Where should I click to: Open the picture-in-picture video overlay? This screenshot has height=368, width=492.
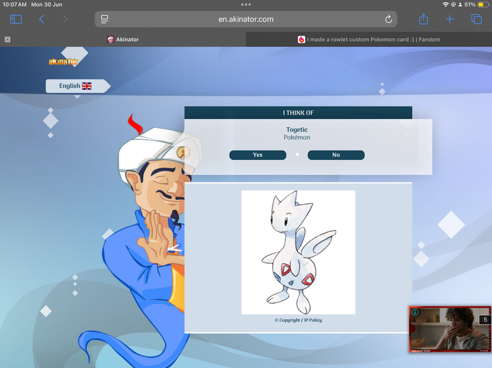pos(450,329)
